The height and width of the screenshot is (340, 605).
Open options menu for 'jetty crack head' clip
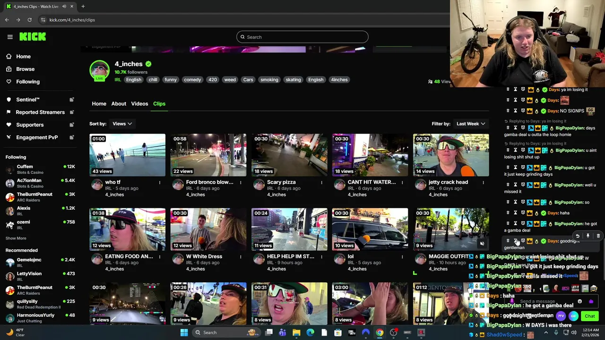(x=483, y=182)
